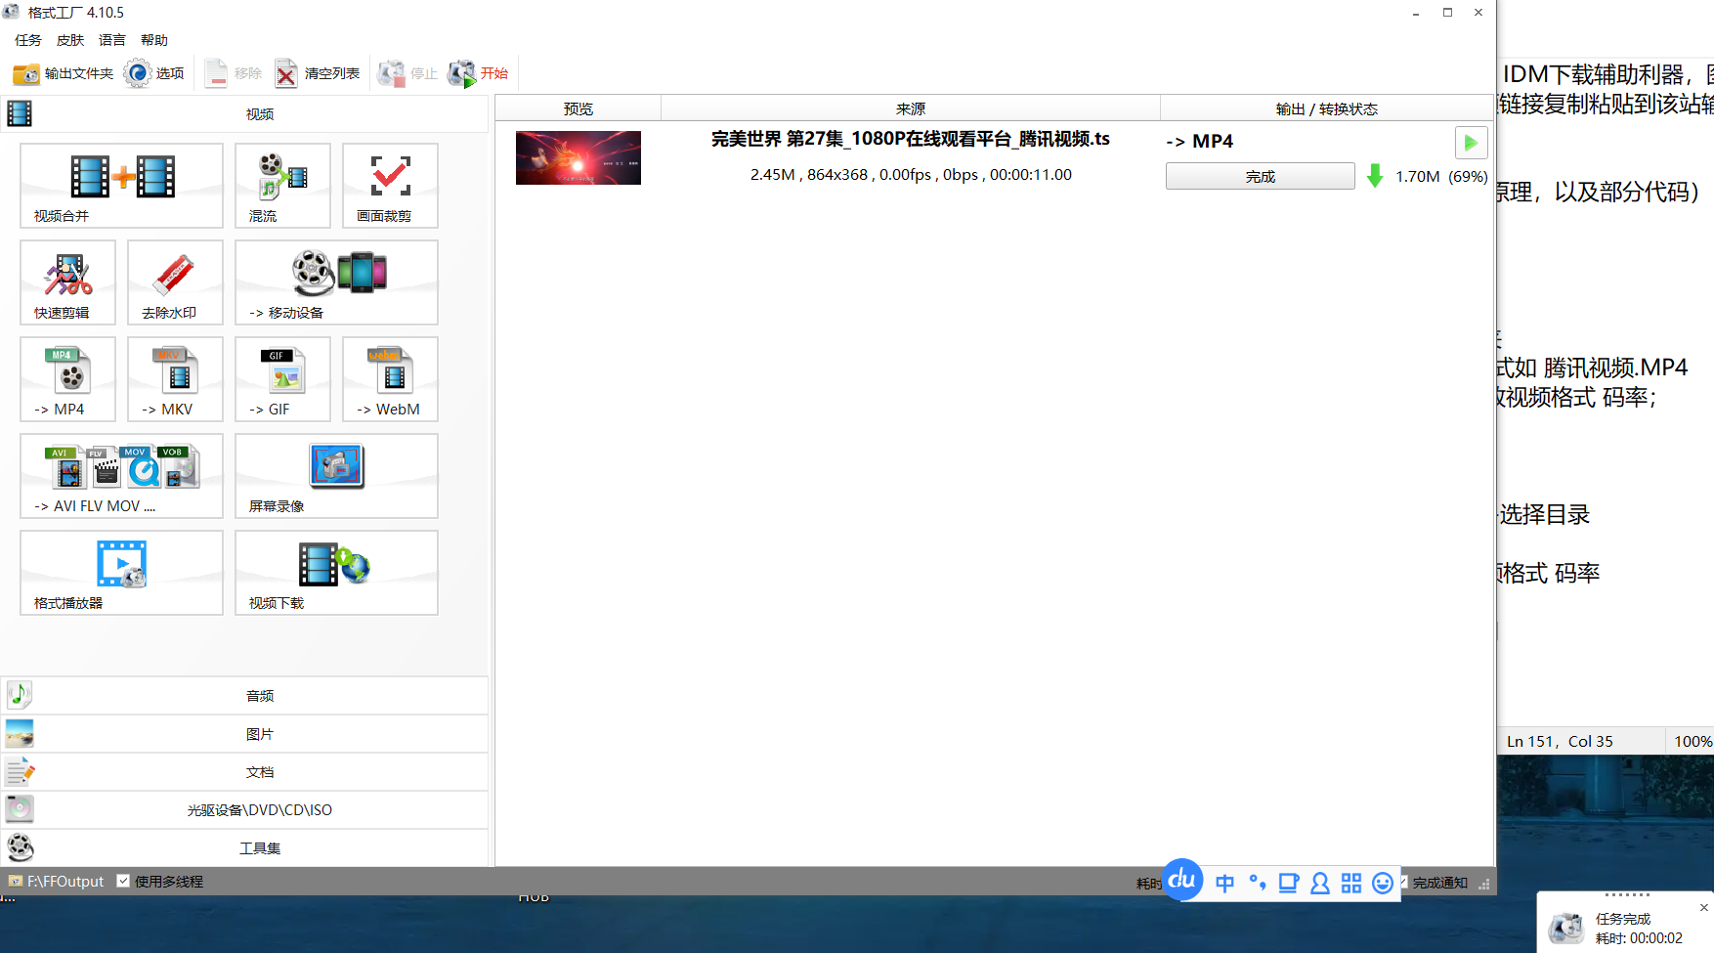The width and height of the screenshot is (1714, 953).
Task: Open the 任务 menu
Action: [28, 40]
